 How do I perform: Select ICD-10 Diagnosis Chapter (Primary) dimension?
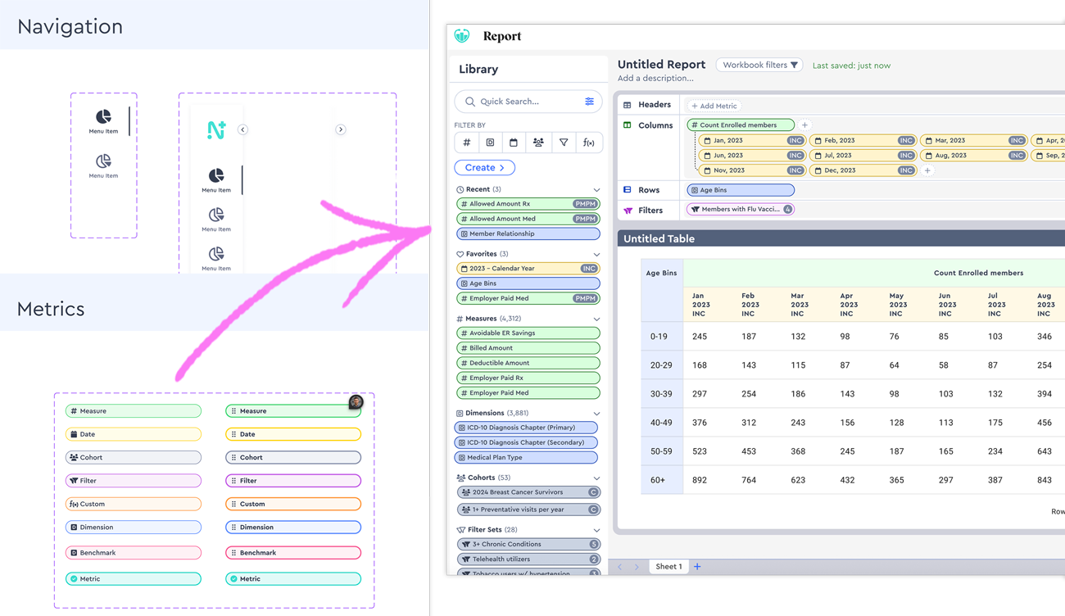(x=526, y=428)
